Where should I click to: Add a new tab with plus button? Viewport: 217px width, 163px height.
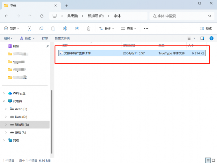[67, 6]
